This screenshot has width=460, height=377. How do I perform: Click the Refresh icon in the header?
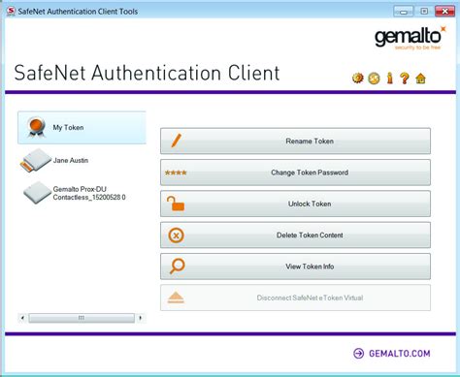tap(374, 79)
